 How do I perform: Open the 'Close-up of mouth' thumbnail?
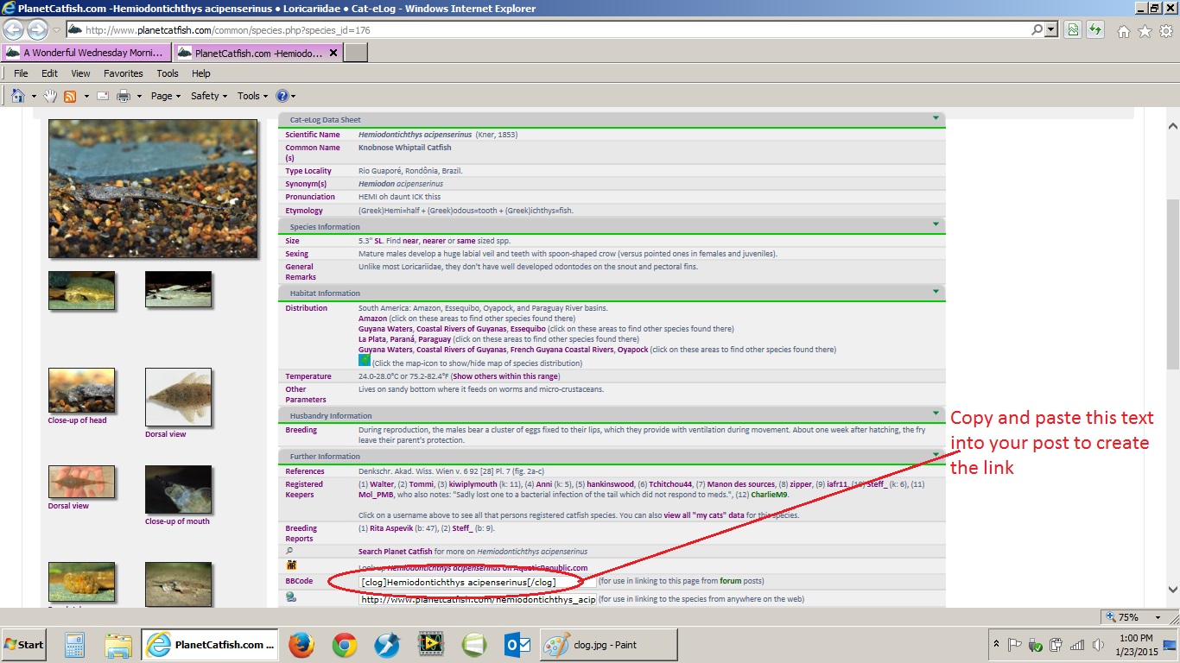(178, 490)
